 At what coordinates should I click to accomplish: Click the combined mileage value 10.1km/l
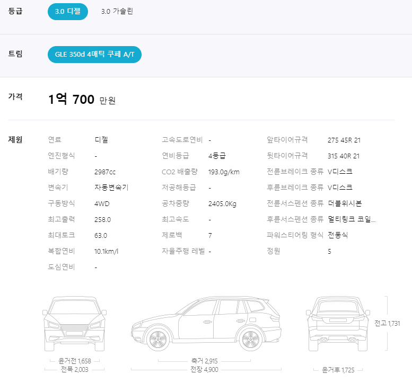[107, 252]
